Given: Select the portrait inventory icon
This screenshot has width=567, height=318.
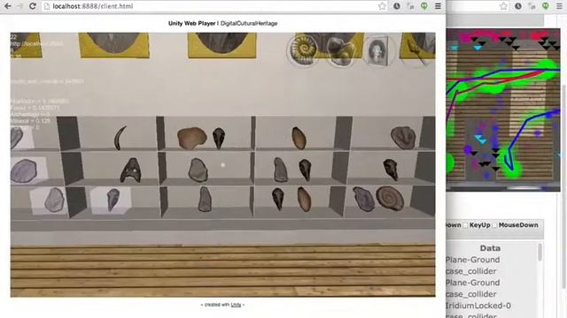Looking at the screenshot, I should (x=377, y=50).
